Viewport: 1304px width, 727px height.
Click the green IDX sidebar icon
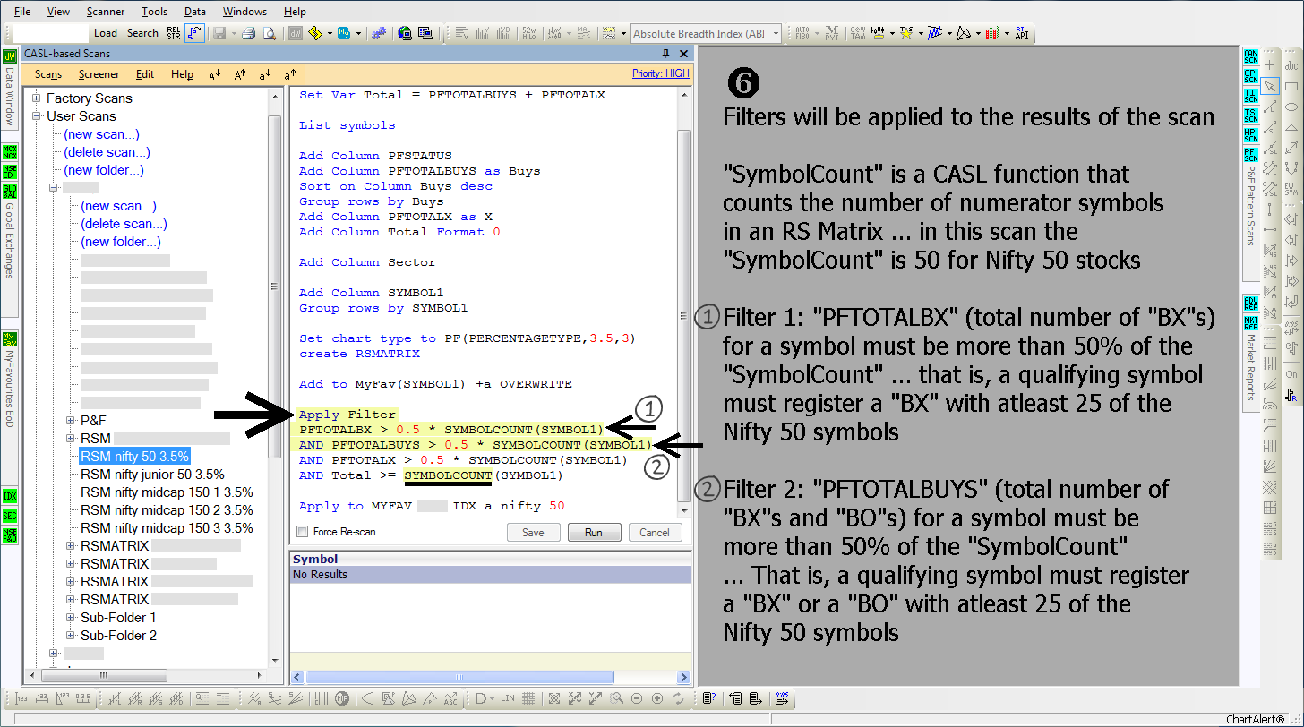(10, 495)
